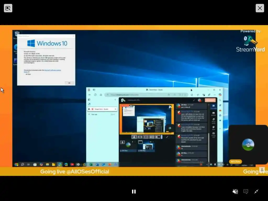The height and width of the screenshot is (201, 268).
Task: Click the first All OSes comment
Action: coord(191,106)
